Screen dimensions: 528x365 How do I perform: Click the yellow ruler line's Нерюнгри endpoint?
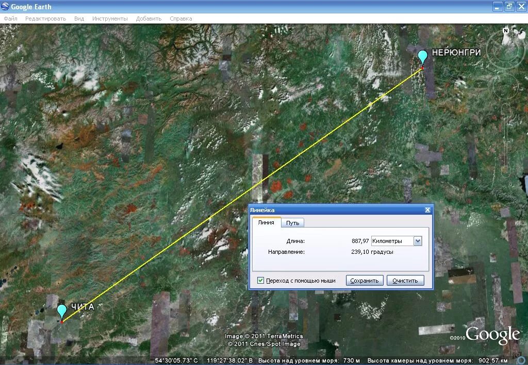coord(422,68)
